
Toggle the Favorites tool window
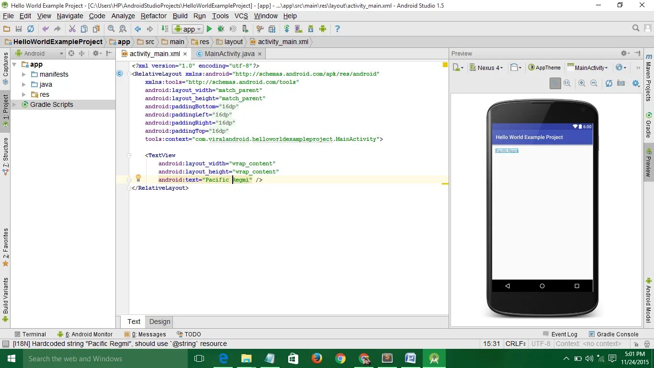pyautogui.click(x=5, y=247)
